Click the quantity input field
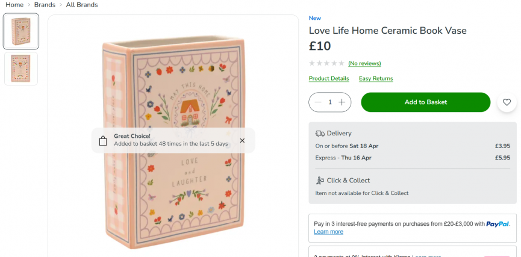 tap(330, 102)
